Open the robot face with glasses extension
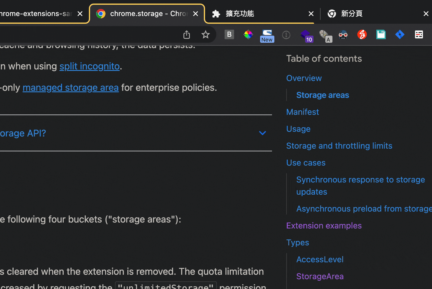This screenshot has height=289, width=432. tap(343, 35)
